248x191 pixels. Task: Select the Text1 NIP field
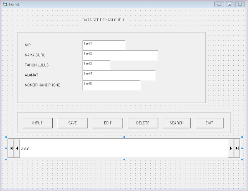(104, 46)
